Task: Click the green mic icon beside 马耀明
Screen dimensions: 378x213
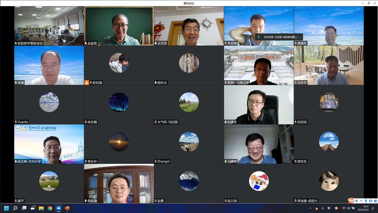Action: pyautogui.click(x=226, y=161)
